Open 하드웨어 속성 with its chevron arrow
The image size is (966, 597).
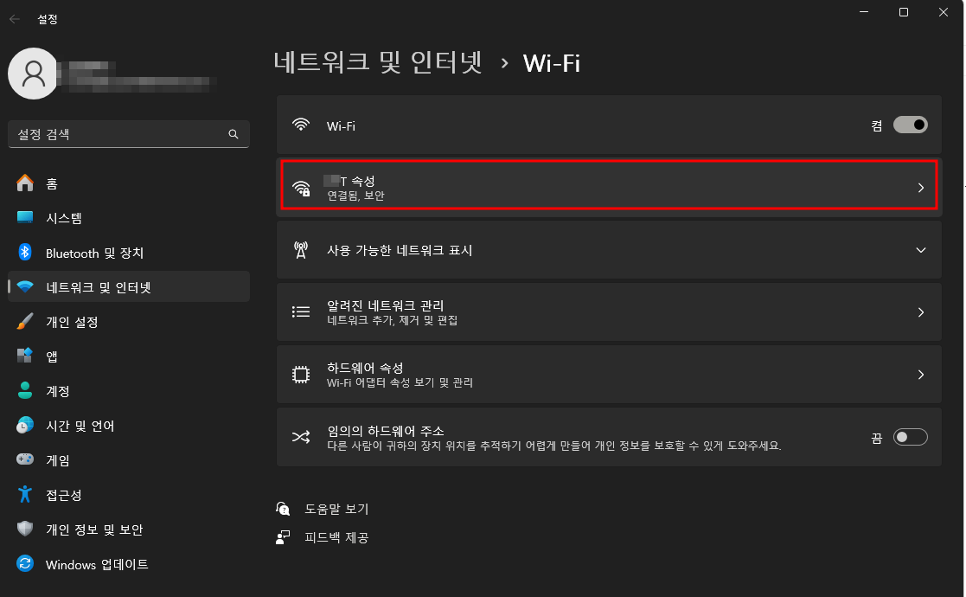(x=920, y=375)
